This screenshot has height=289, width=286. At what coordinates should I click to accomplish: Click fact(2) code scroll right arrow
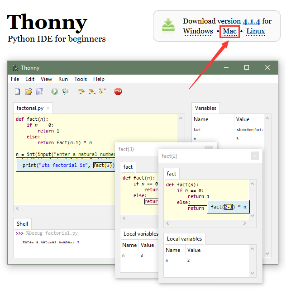point(245,223)
